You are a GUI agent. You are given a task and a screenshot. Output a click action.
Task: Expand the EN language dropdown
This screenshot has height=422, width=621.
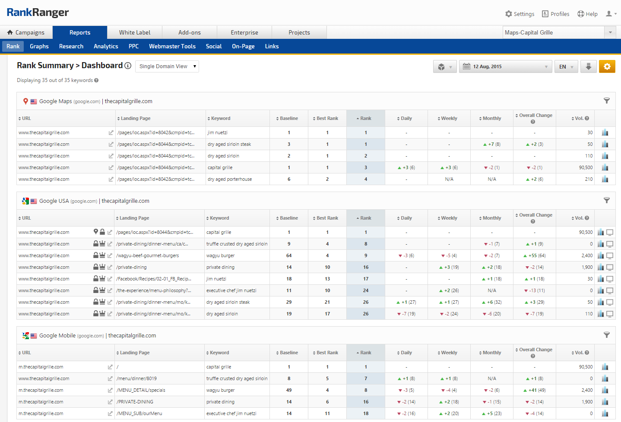point(566,66)
